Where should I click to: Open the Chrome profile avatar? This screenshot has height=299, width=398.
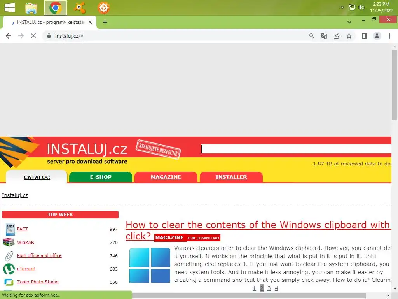pos(377,36)
